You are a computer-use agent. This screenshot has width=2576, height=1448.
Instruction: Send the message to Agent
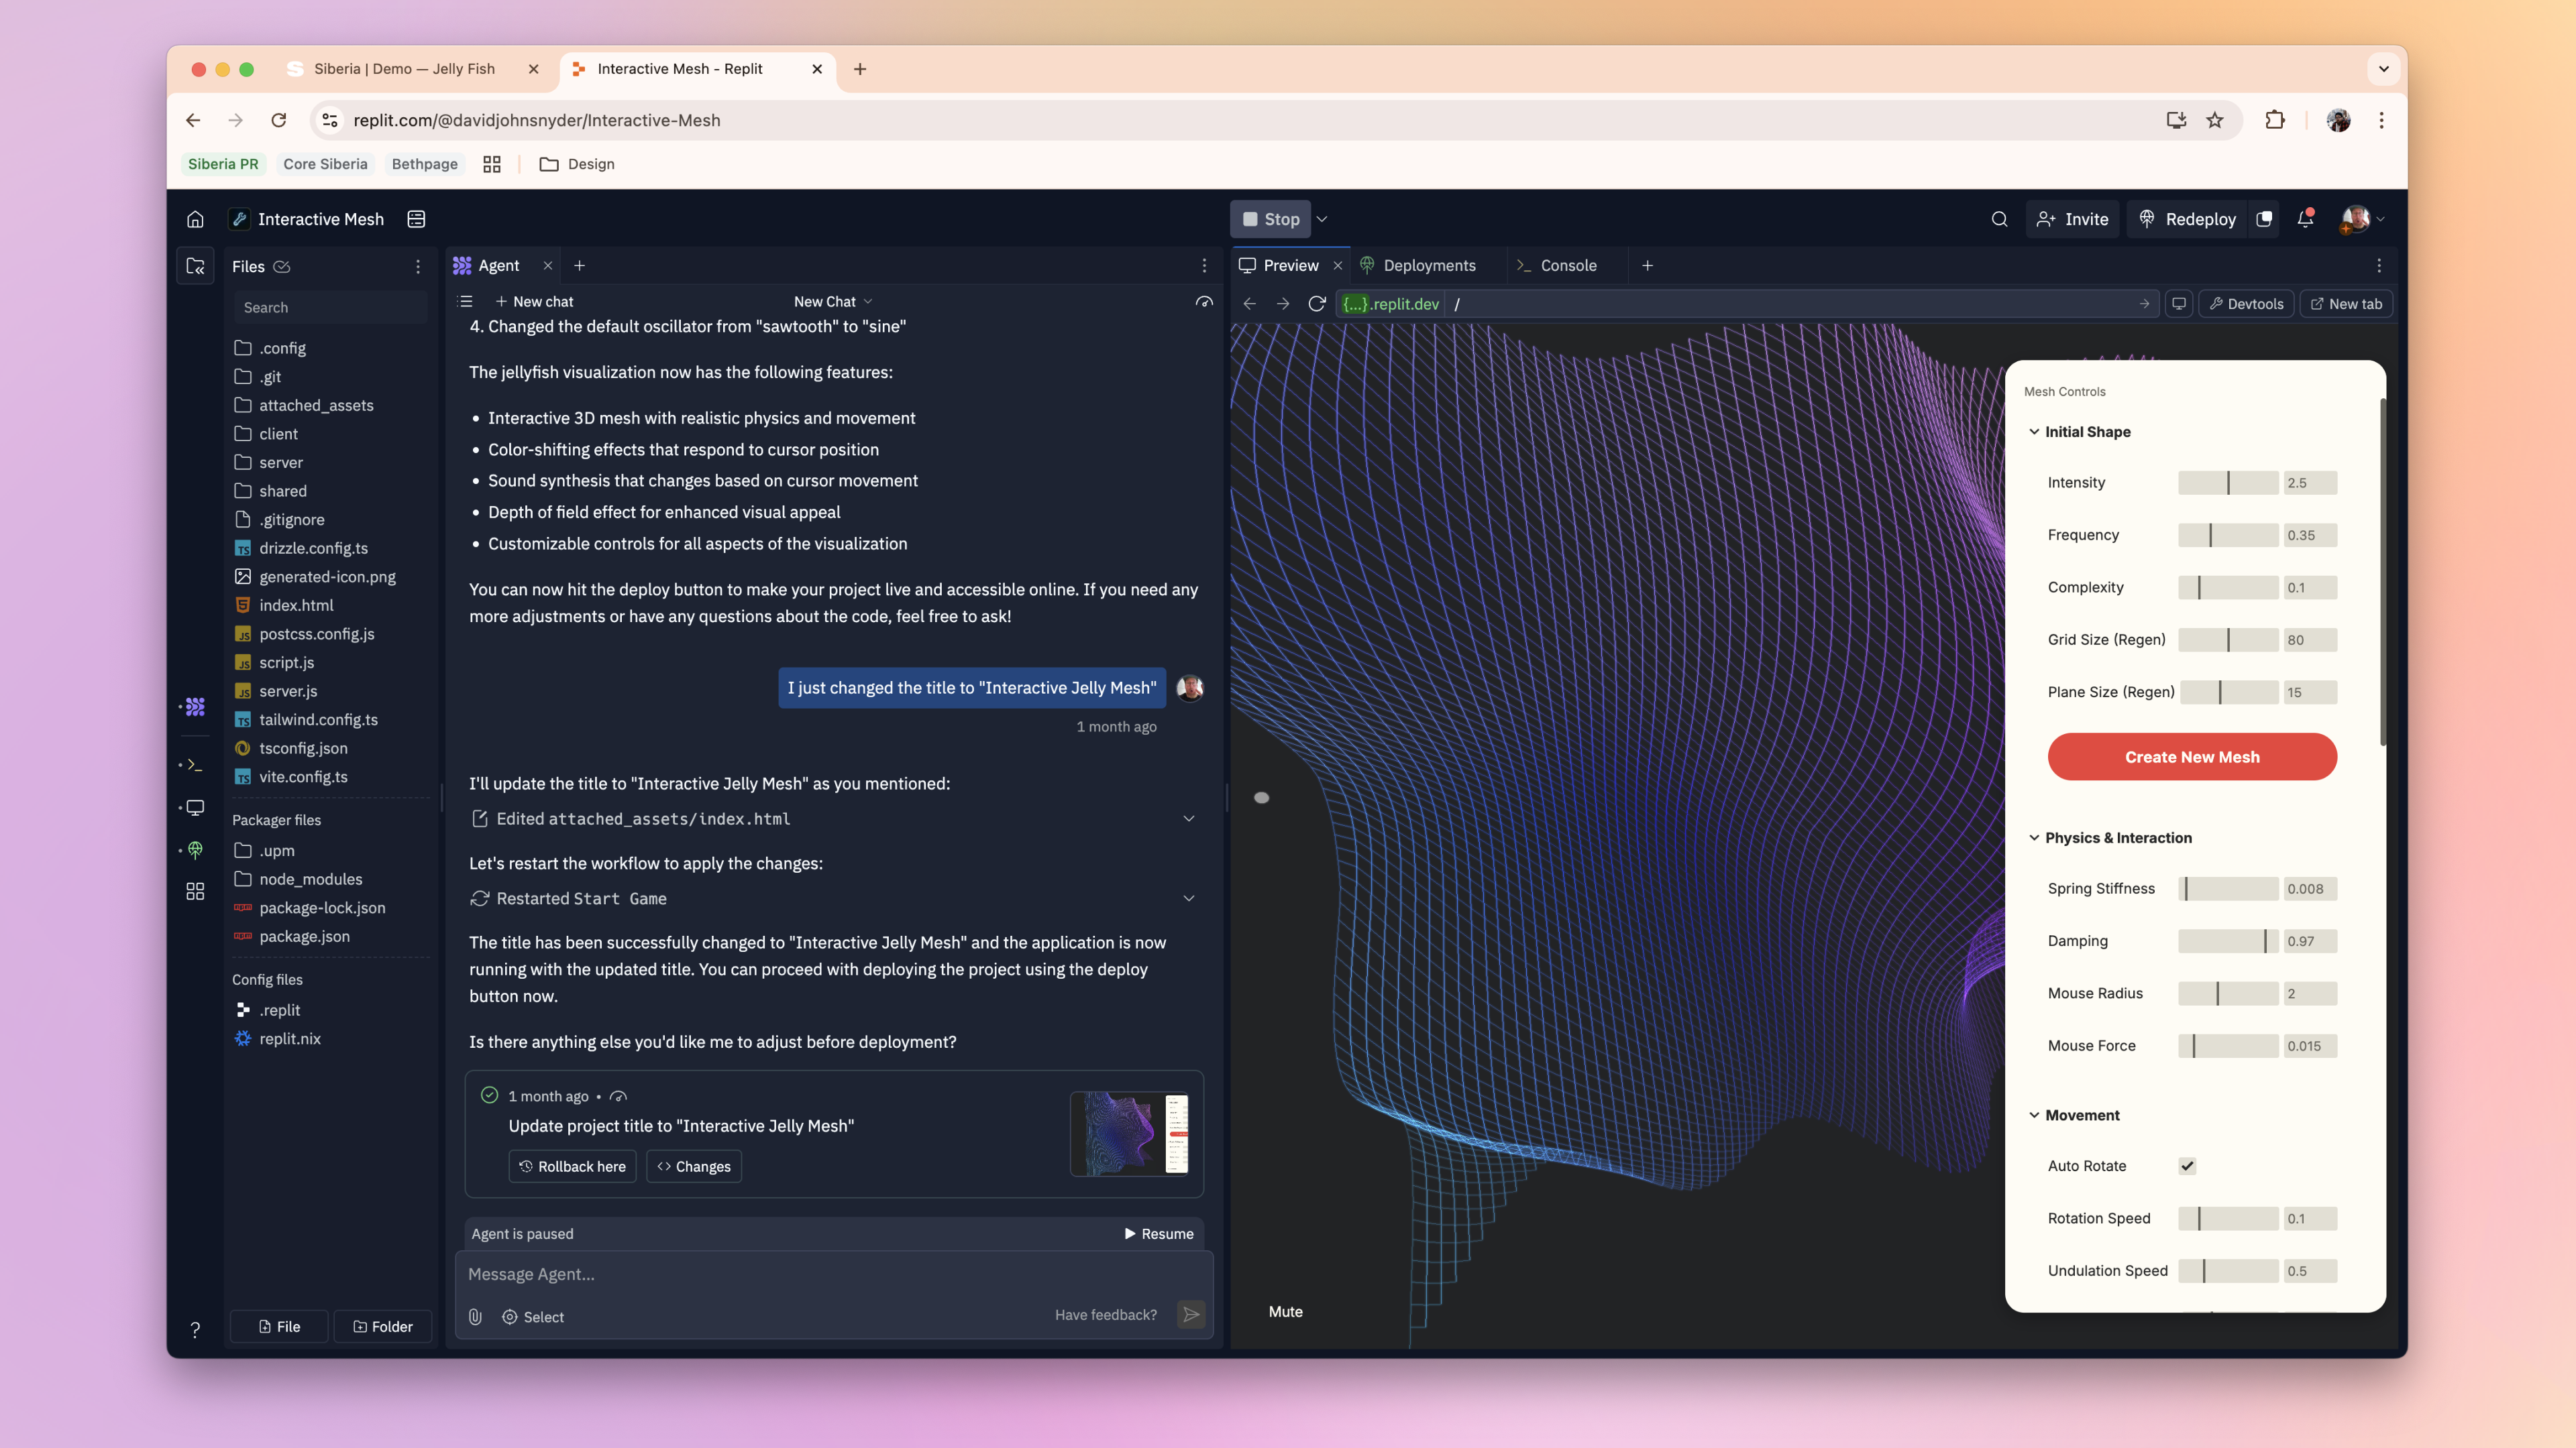pos(1191,1315)
